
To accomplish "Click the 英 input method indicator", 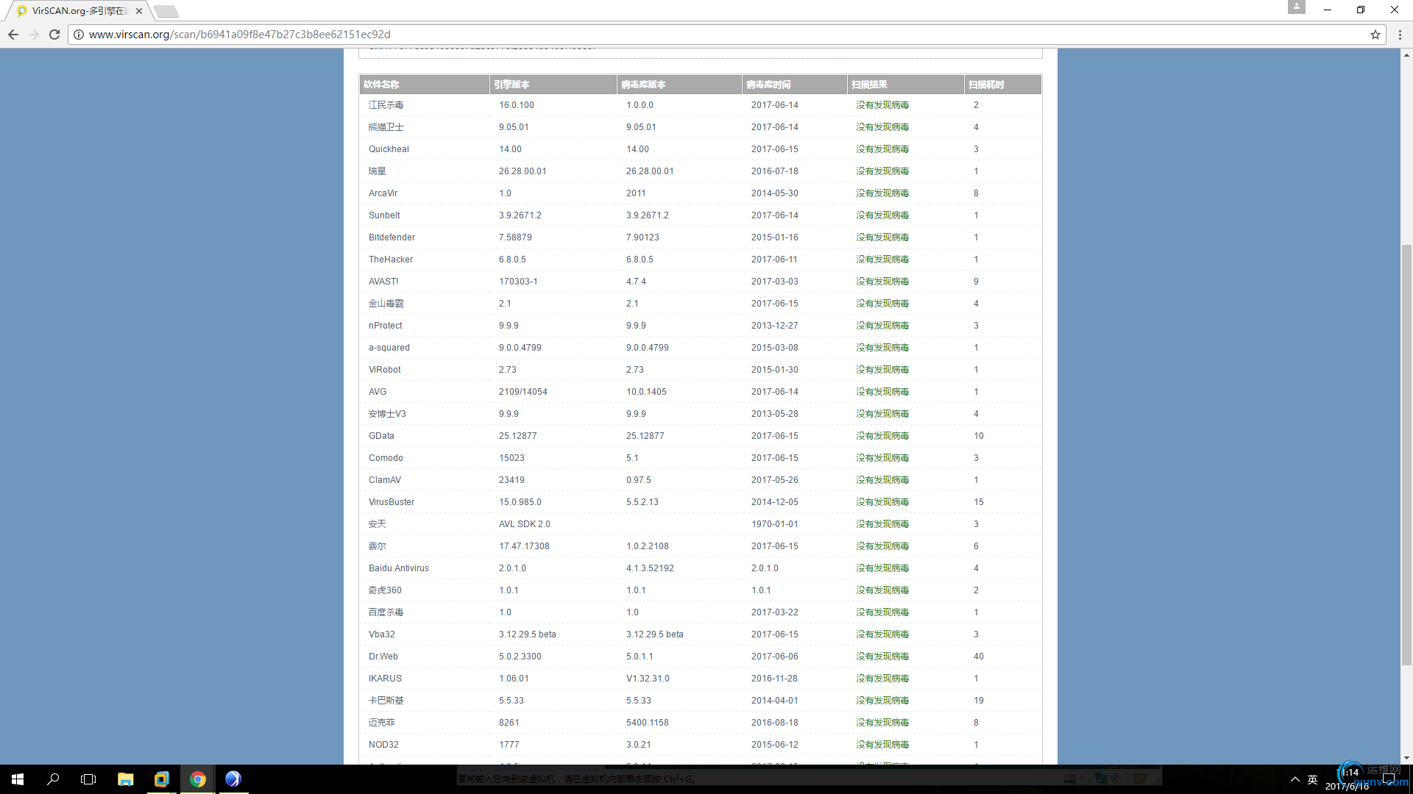I will (x=1312, y=779).
